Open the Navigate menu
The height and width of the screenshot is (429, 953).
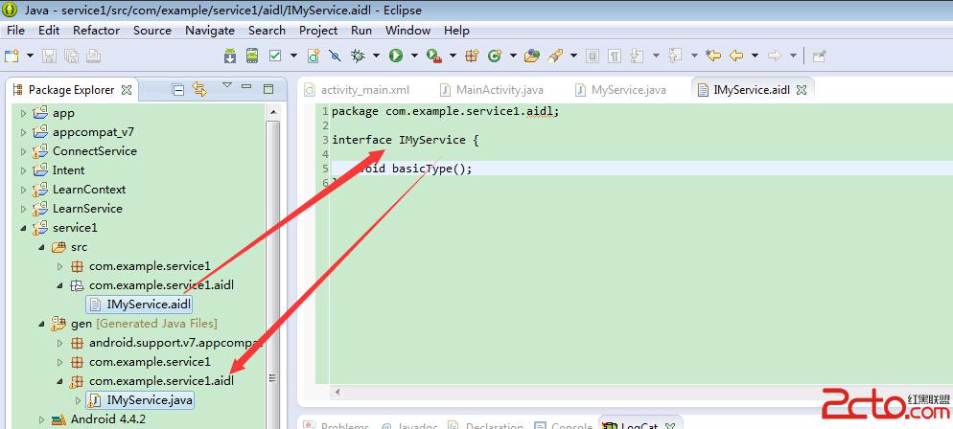pyautogui.click(x=210, y=30)
